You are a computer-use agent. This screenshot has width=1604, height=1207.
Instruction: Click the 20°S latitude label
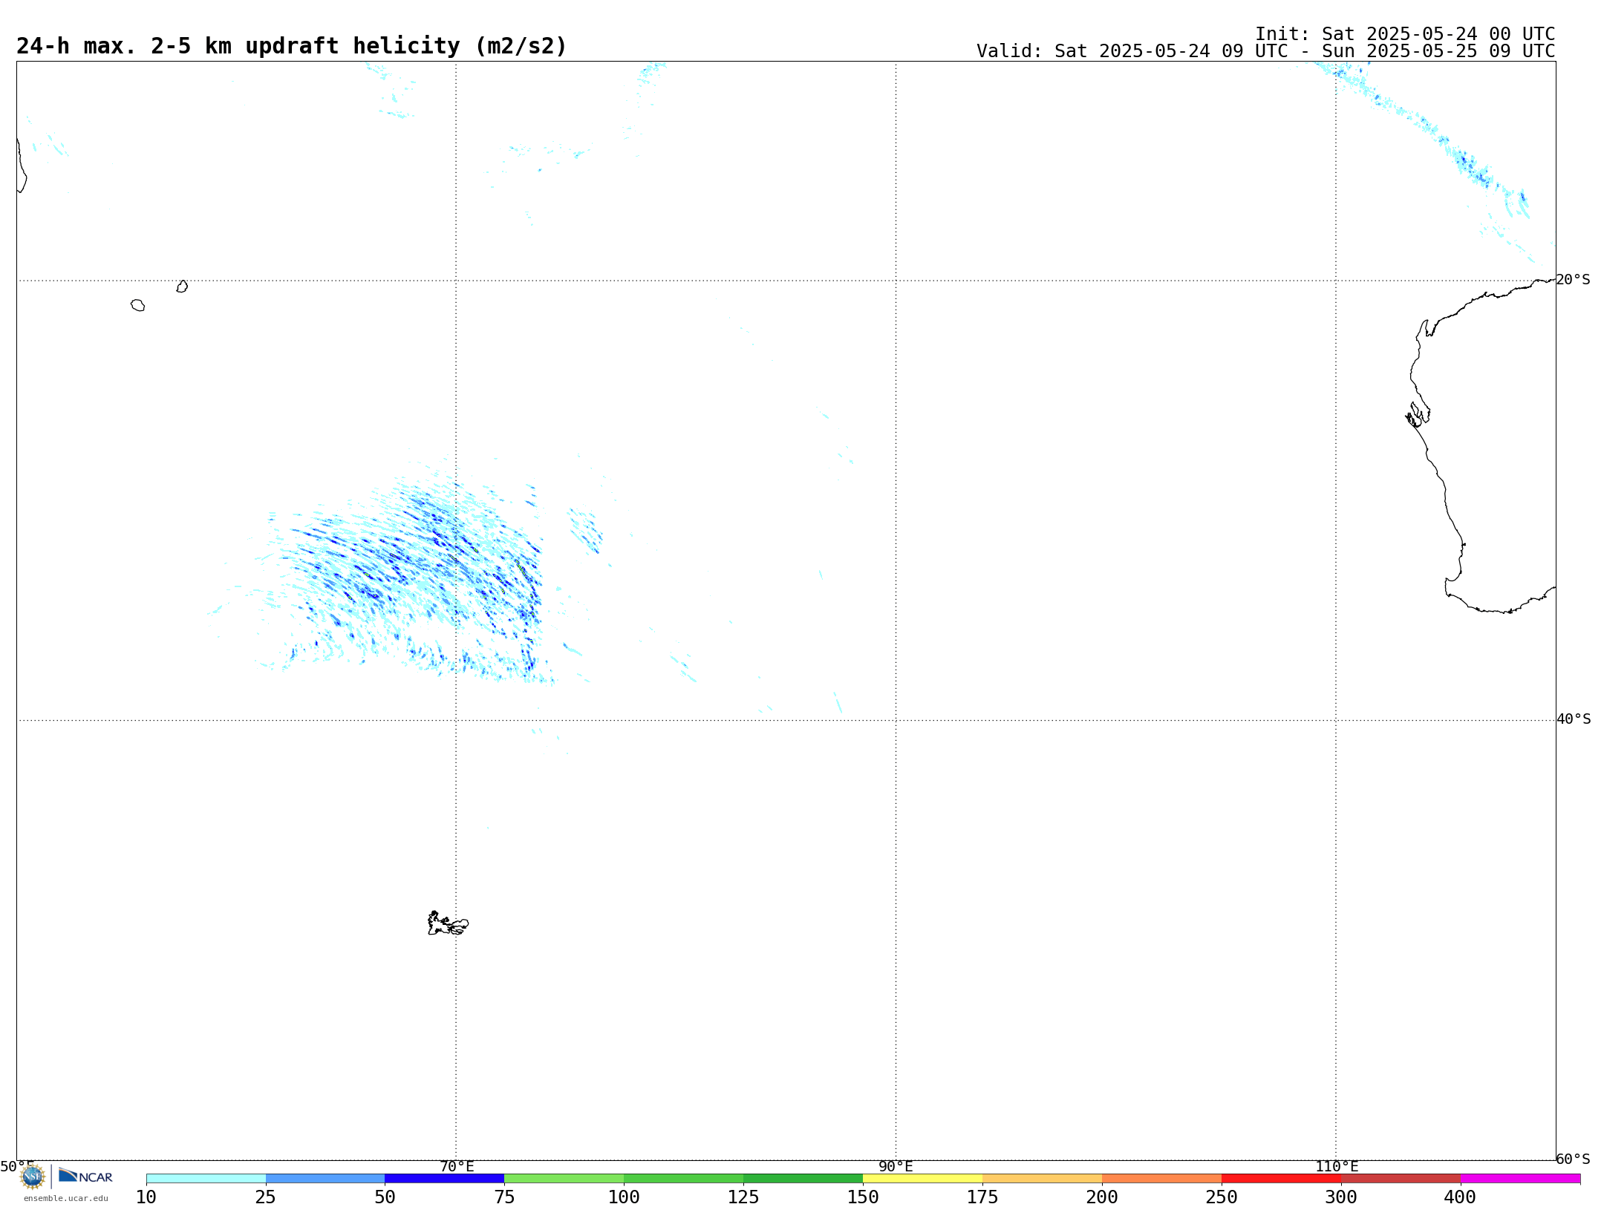[1574, 280]
